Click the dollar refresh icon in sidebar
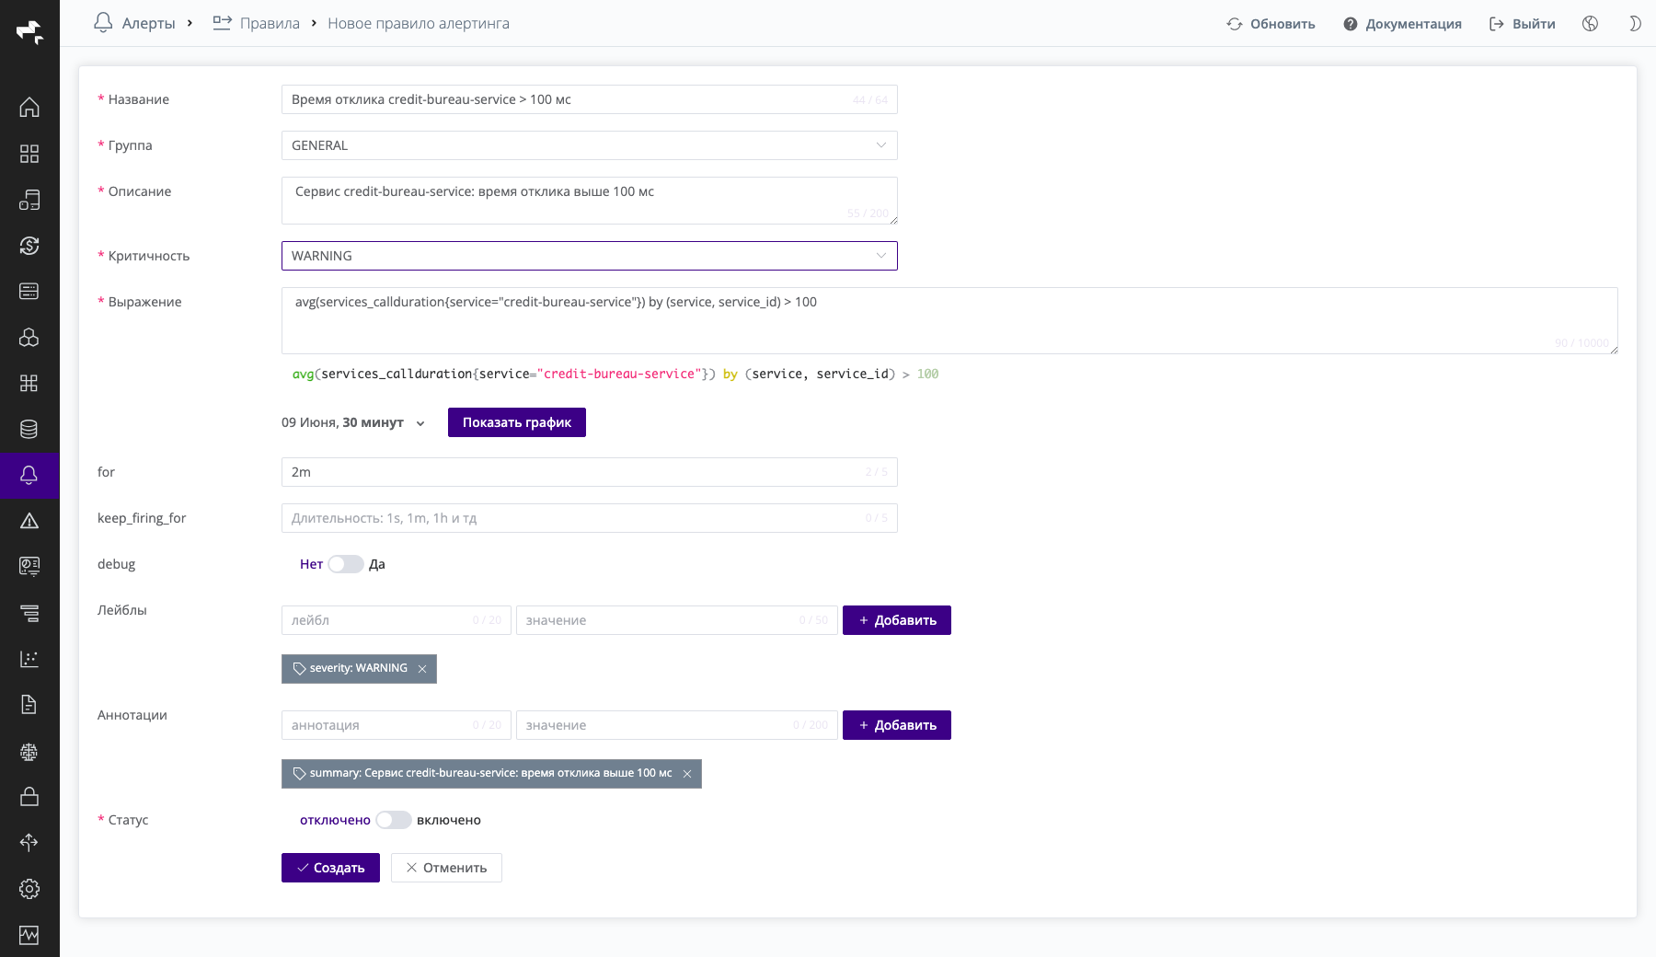Image resolution: width=1656 pixels, height=957 pixels. tap(29, 245)
